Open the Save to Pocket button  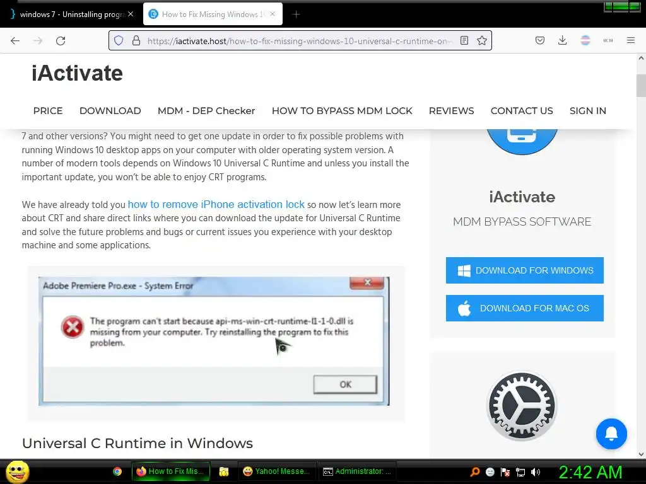(540, 40)
